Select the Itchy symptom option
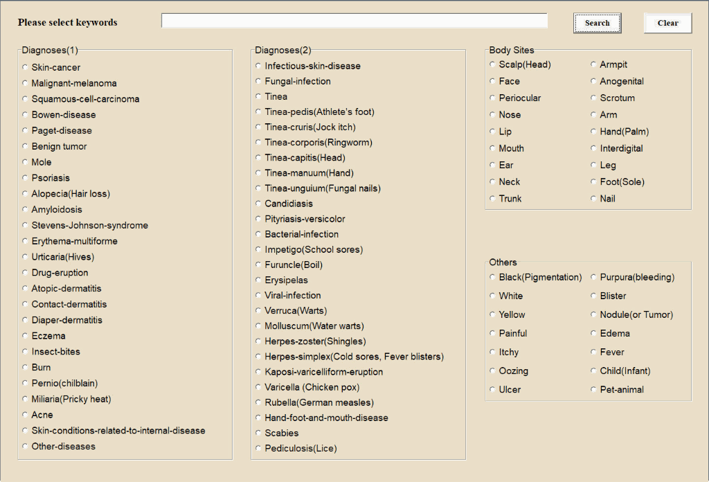This screenshot has width=709, height=482. pos(493,352)
